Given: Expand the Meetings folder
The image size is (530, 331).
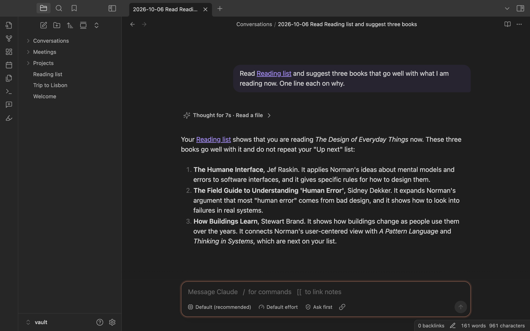Looking at the screenshot, I should coord(45,52).
